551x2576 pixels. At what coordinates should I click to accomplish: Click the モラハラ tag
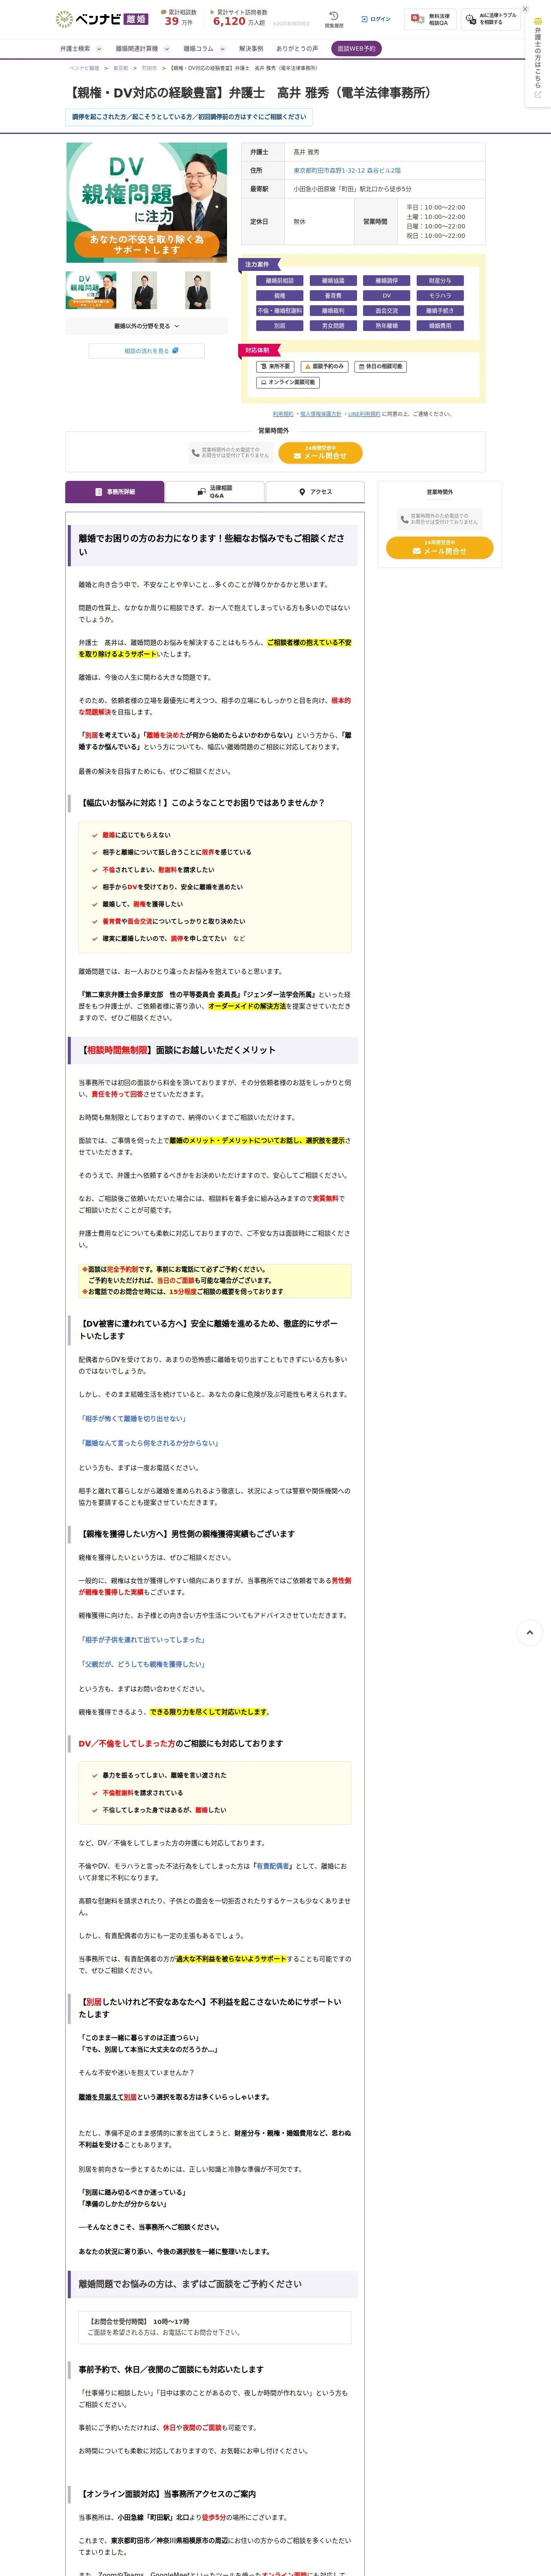tap(440, 296)
